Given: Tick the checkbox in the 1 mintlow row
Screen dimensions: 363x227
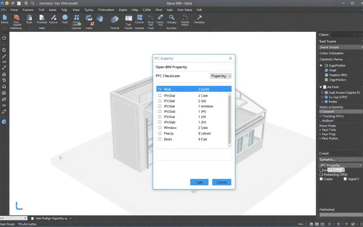Looking at the screenshot, I should 160,106.
